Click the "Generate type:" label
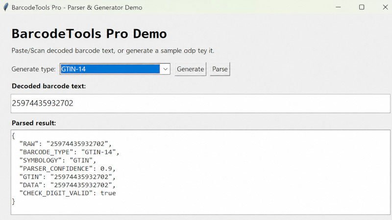This screenshot has height=220, width=392. (x=33, y=69)
